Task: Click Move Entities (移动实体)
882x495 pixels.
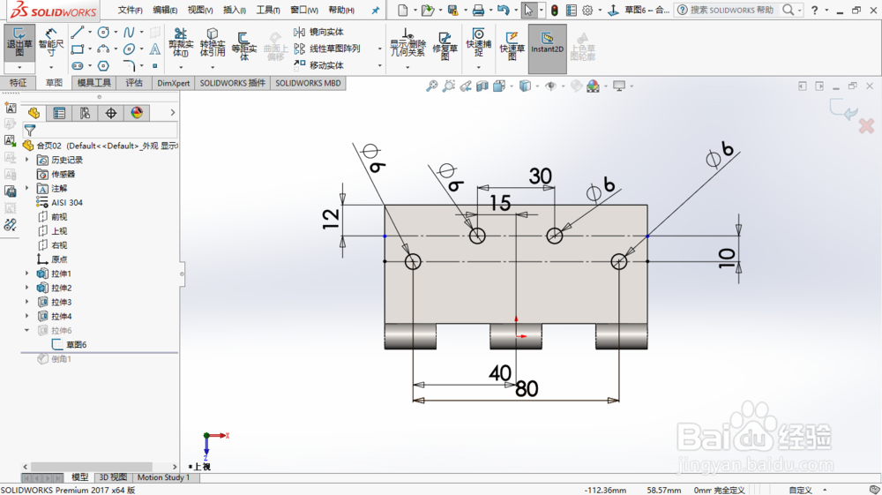Action: coord(319,65)
